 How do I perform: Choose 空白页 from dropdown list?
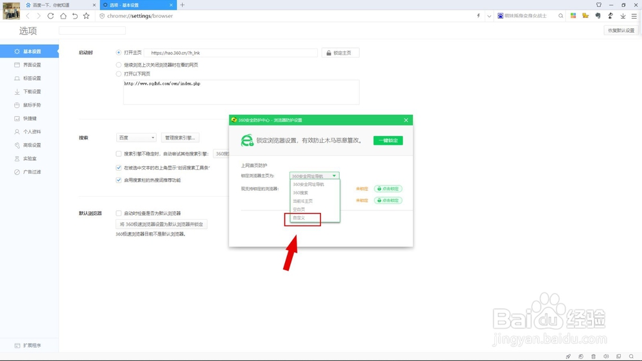[x=315, y=209]
